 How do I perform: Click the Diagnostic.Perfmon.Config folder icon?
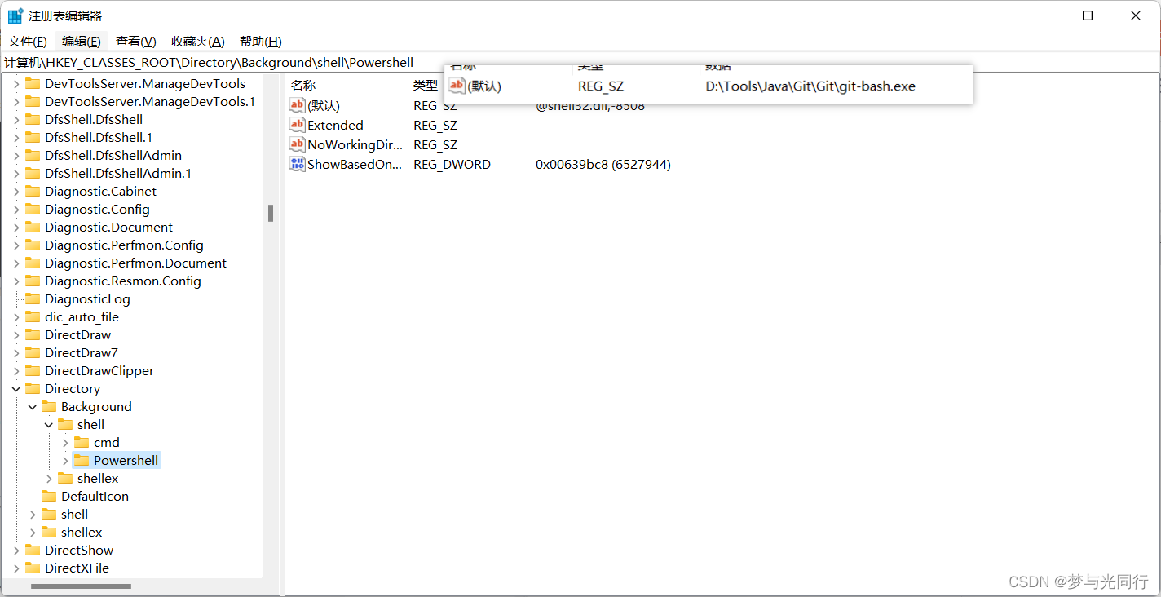click(x=33, y=245)
